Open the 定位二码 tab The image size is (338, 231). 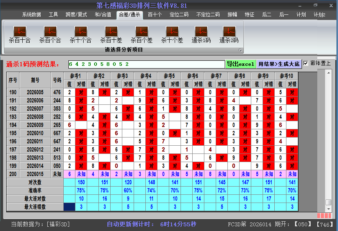tap(179, 15)
